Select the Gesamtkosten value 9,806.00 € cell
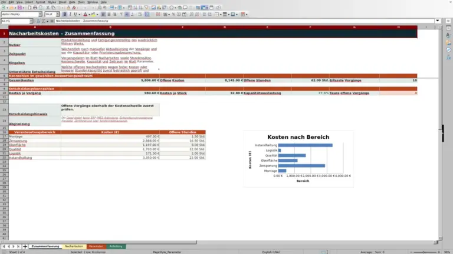The image size is (453, 254). point(110,81)
